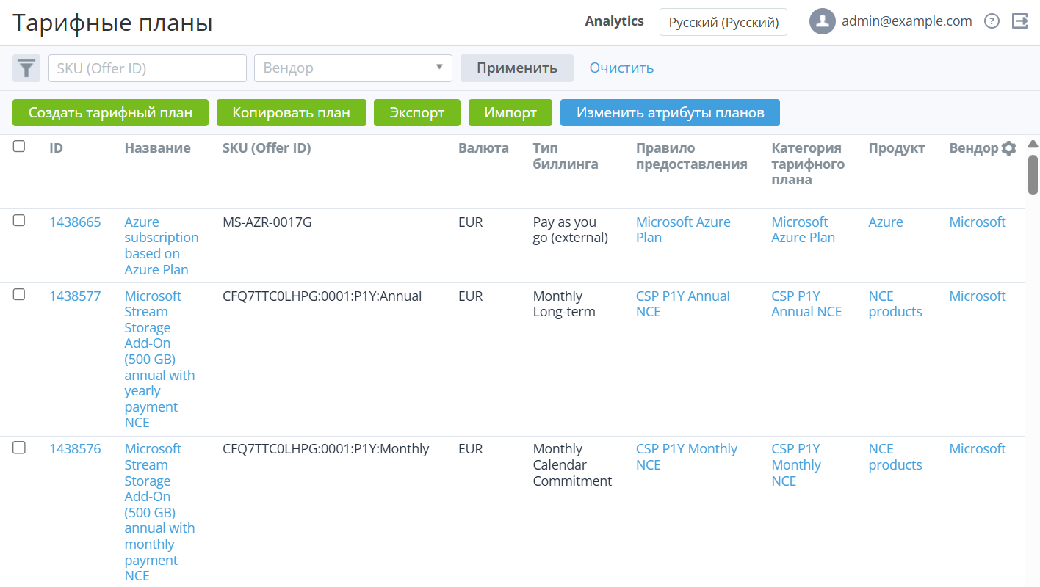This screenshot has height=587, width=1040.
Task: Select SKU text CFQ7TTC0LHPG:0001:P1Y:Annual
Action: (x=322, y=296)
